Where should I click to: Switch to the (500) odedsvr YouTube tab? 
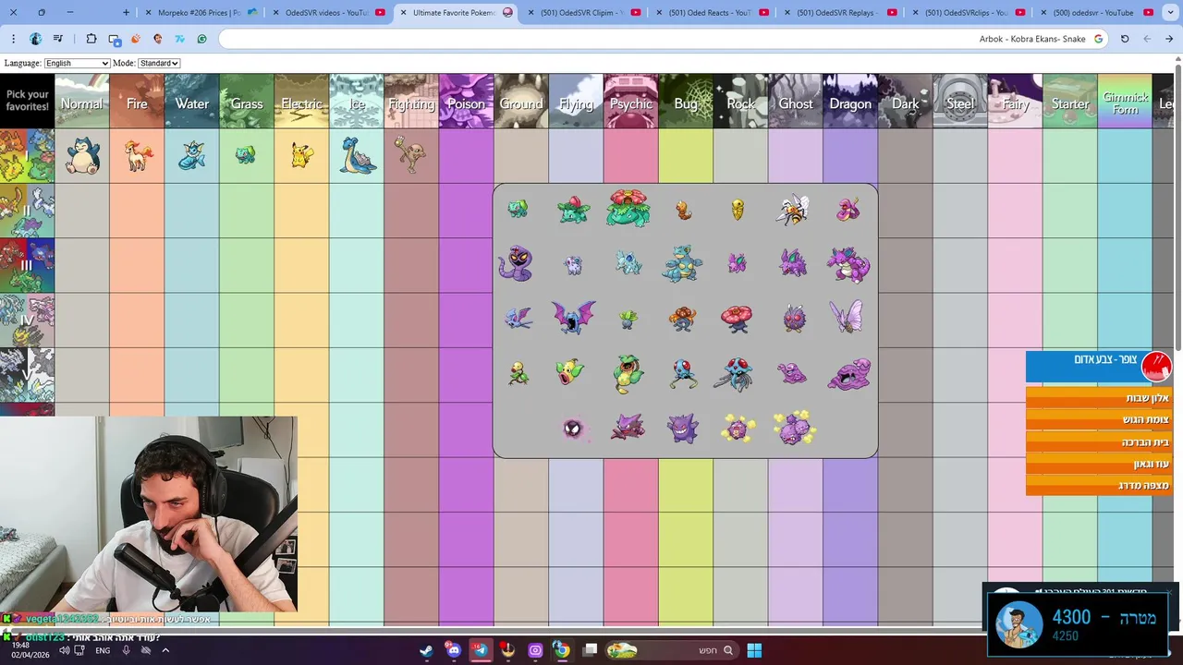(x=1095, y=13)
